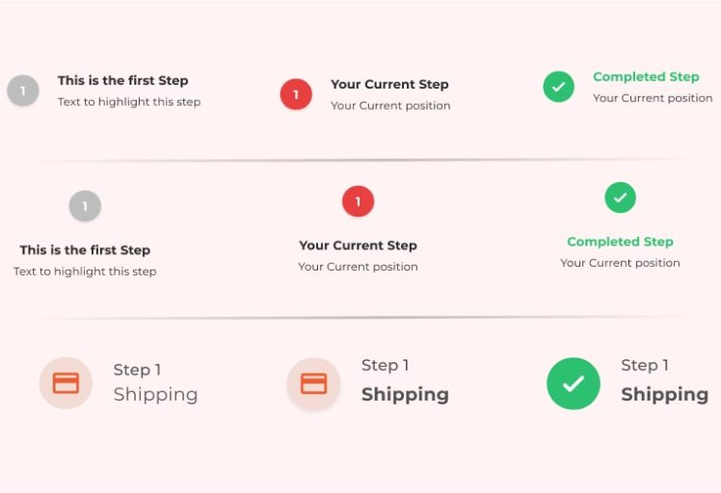Click the green checkmark left of 'Completed Step'

pos(558,87)
